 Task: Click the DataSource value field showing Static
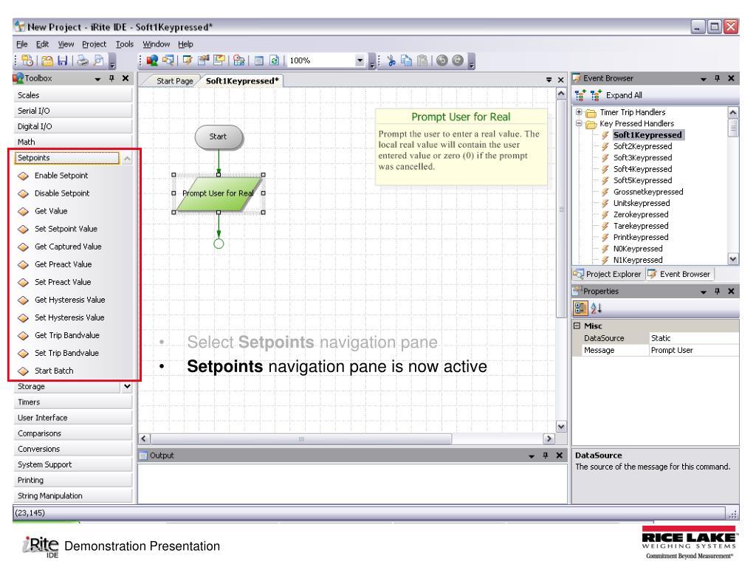tap(694, 338)
